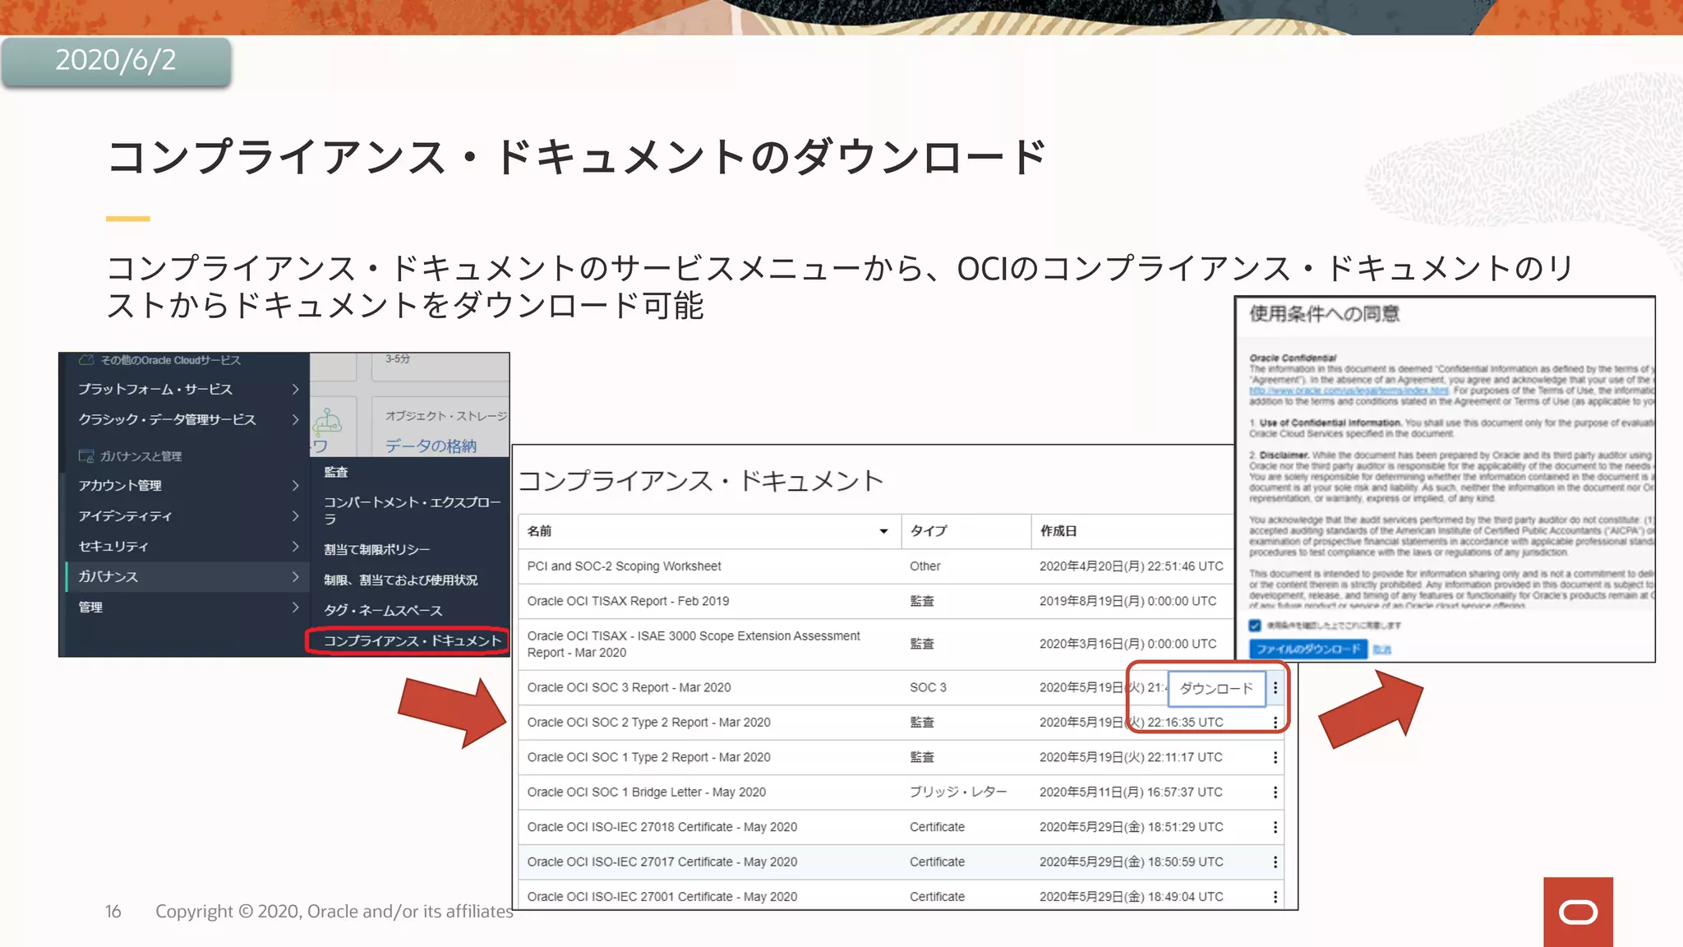
Task: Select タグ・ネームスペース menu item
Action: (x=383, y=610)
